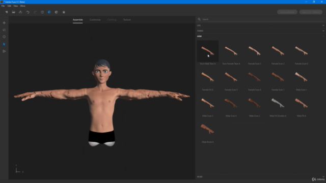
Task: Switch to the Texture tab
Action: 127,20
